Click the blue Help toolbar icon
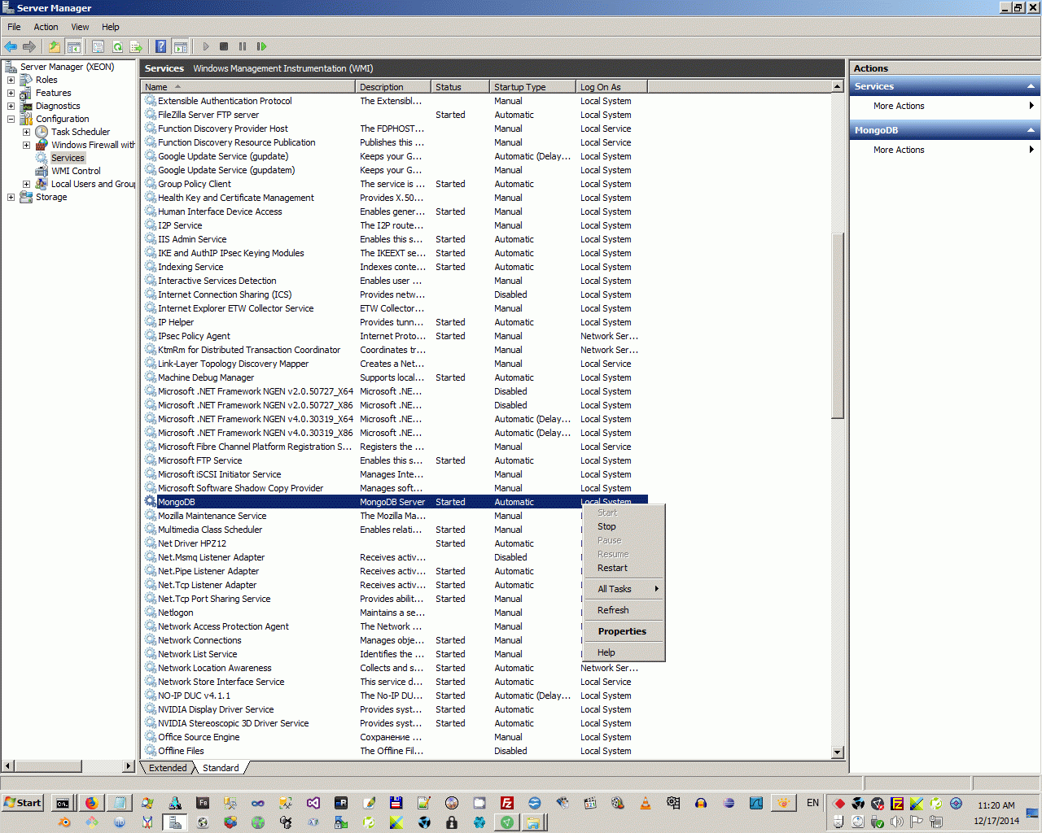This screenshot has width=1042, height=833. coord(161,46)
